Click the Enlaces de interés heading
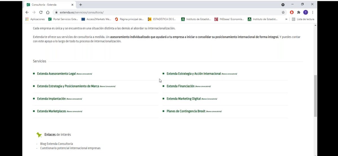 click(57, 135)
